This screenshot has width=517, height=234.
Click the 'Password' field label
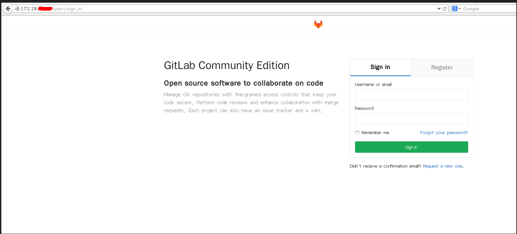click(364, 109)
